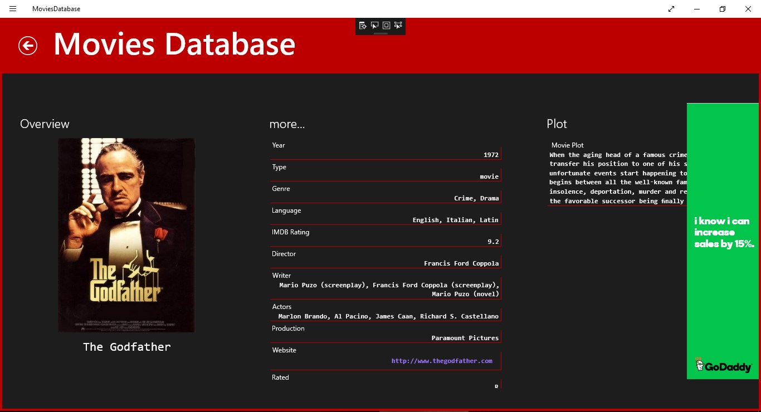Click the IMDB Rating value '9.2'
The image size is (761, 412).
493,242
